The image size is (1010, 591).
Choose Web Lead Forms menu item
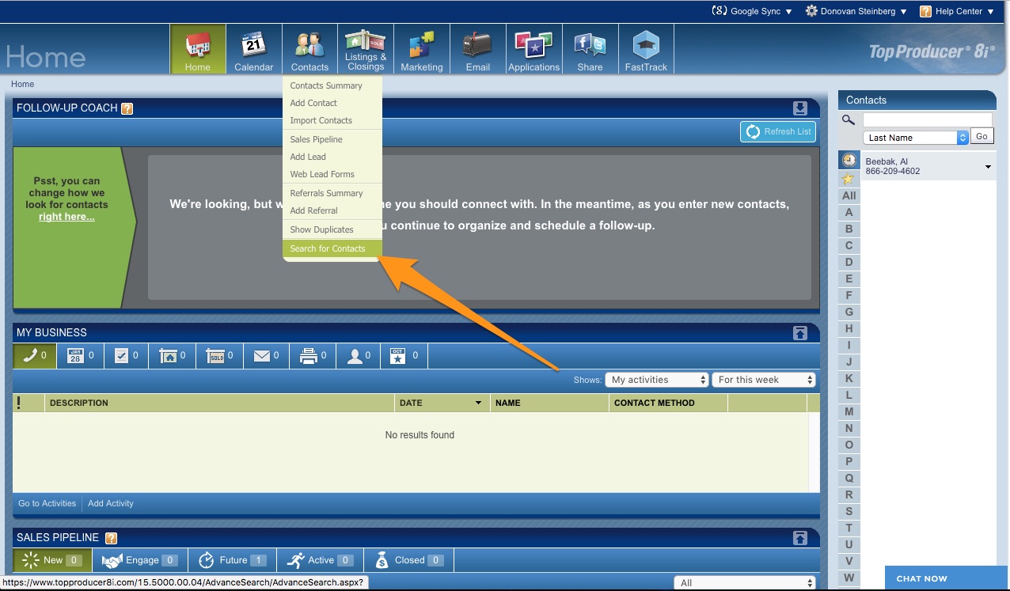[x=322, y=174]
